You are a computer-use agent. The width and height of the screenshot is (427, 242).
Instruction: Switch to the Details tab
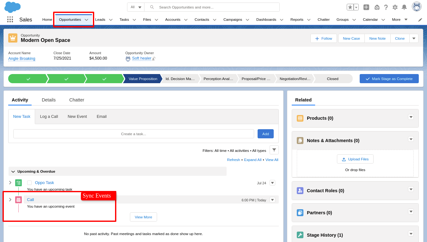(49, 100)
